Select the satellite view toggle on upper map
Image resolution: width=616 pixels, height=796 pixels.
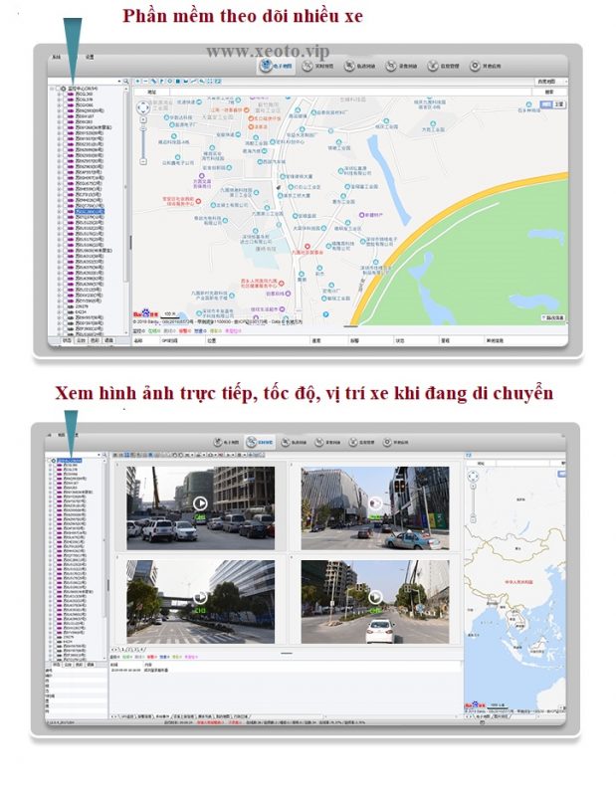pos(558,104)
